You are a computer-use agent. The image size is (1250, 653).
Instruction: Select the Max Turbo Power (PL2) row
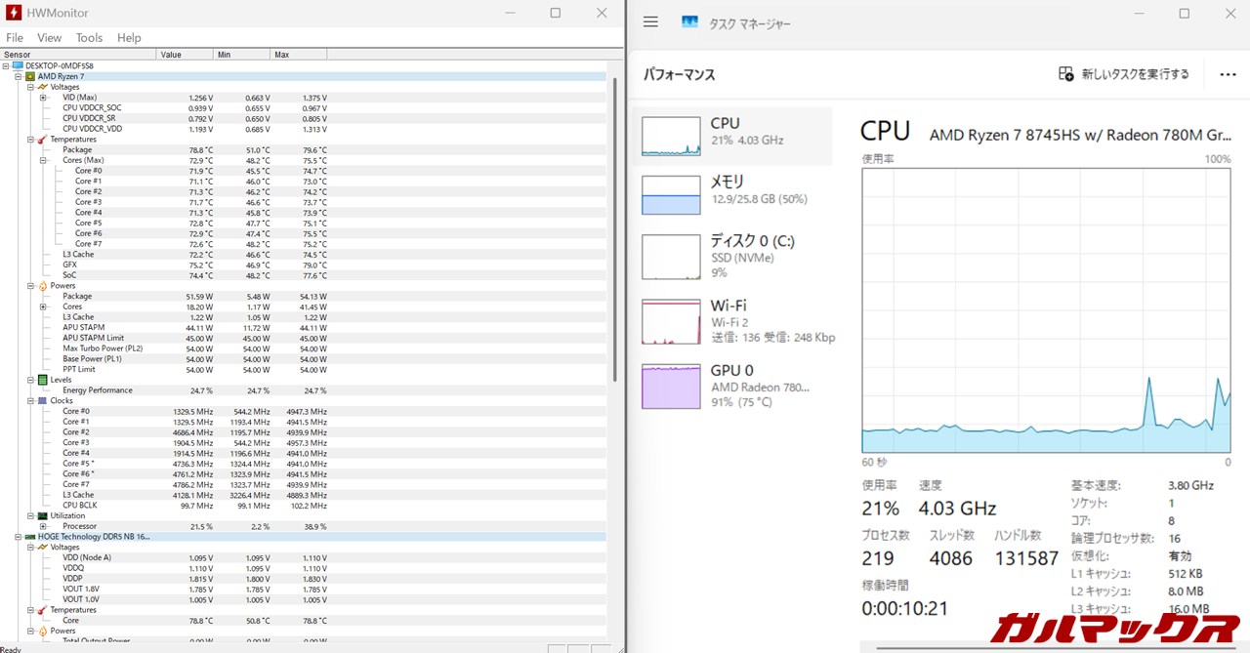coord(303,348)
